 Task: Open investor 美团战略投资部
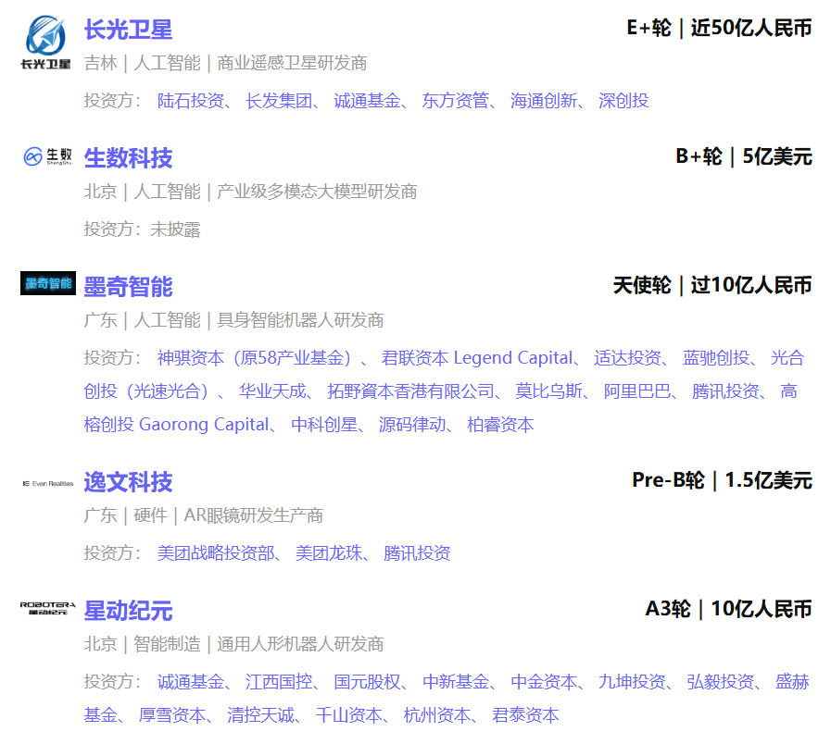coord(216,553)
